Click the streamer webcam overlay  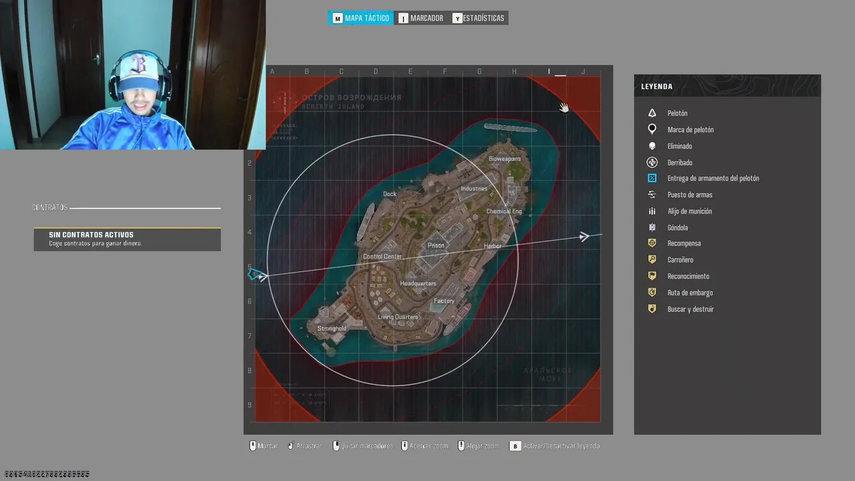(x=132, y=74)
